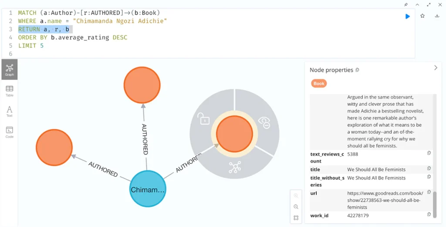Viewport: 446px width, 227px height.
Task: Switch to the Text view
Action: tap(9, 111)
